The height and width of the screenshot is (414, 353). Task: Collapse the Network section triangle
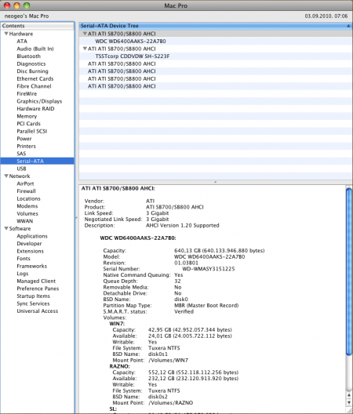coord(6,176)
